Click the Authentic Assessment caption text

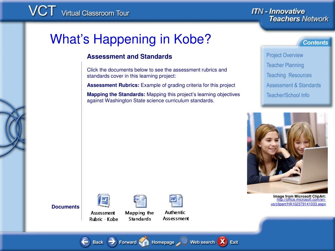pyautogui.click(x=176, y=215)
